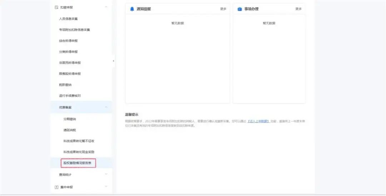Collapse the 优惠备案 submenu chevron
The height and width of the screenshot is (196, 386).
(106, 107)
